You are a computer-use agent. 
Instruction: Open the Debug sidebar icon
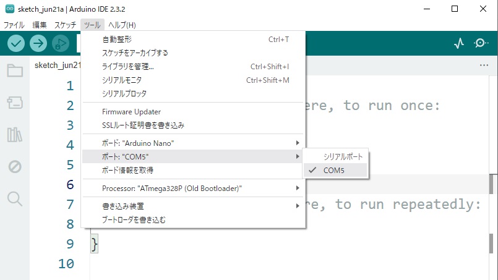coord(15,166)
